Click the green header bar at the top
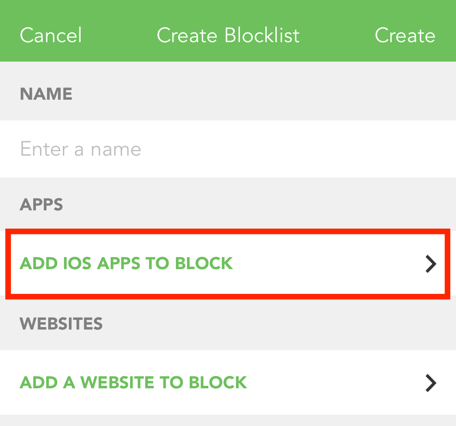Viewport: 456px width, 426px height. [228, 30]
